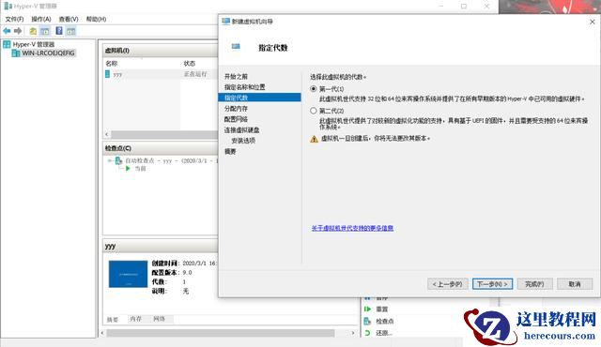Viewport: 601px width, 347px height.
Task: Close the new virtual machine wizard dialog
Action: click(593, 22)
